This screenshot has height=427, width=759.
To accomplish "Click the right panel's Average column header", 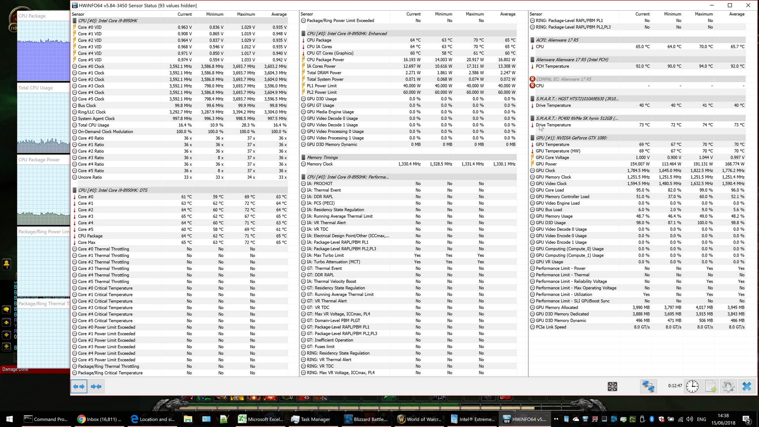I will coord(736,14).
